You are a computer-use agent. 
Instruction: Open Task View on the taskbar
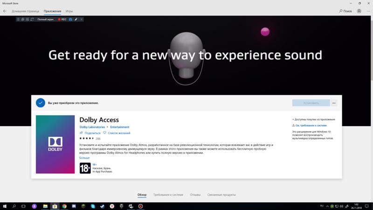click(x=23, y=206)
